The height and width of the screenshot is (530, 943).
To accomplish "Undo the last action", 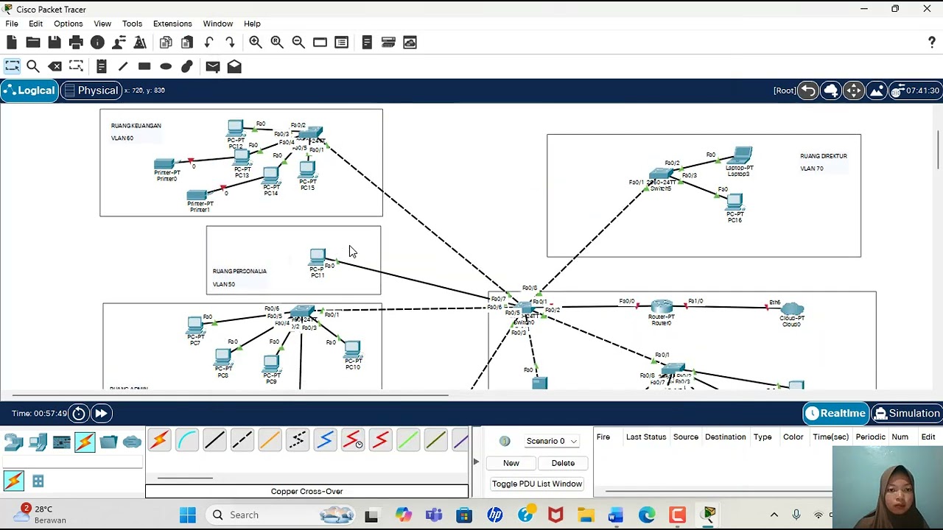I will click(208, 43).
